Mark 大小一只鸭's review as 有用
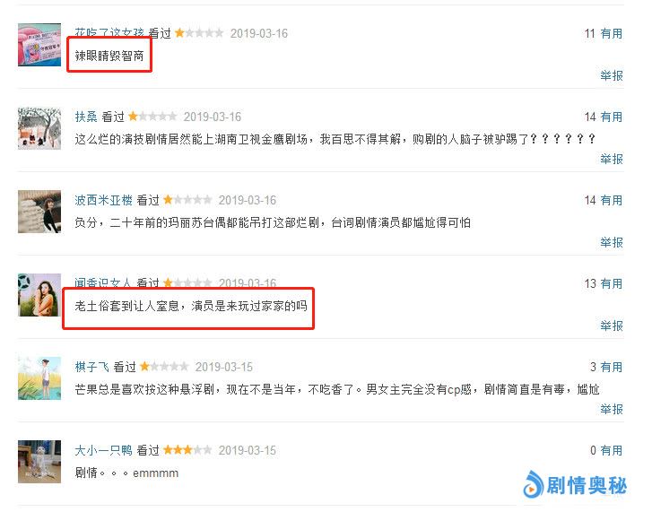The width and height of the screenshot is (652, 512). point(612,450)
